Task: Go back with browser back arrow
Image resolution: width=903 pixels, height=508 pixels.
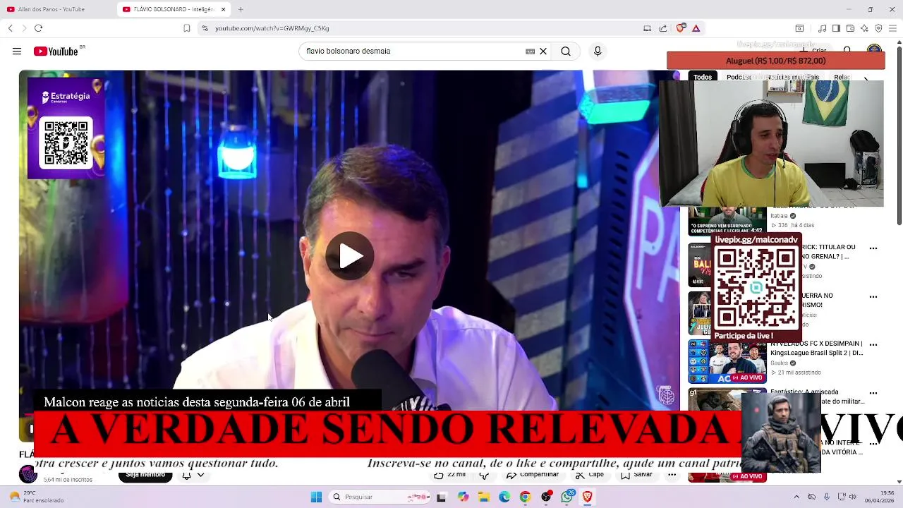Action: click(11, 28)
